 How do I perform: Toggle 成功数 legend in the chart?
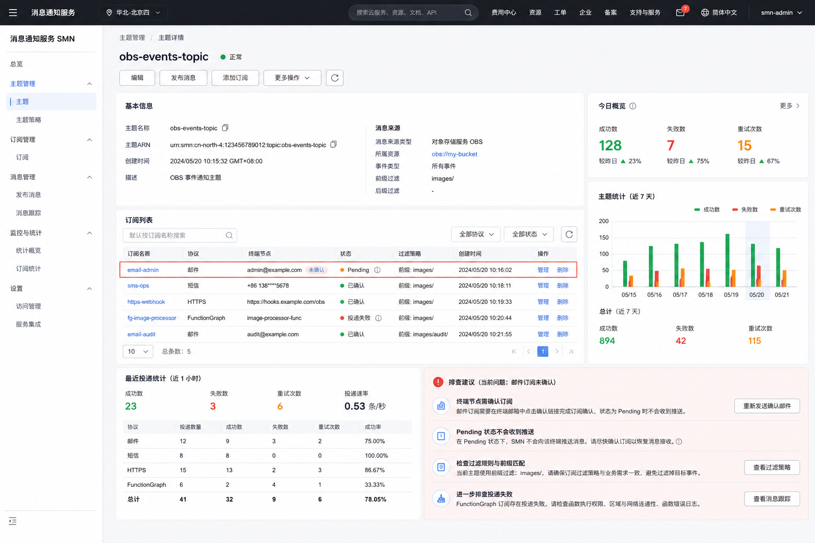(707, 209)
